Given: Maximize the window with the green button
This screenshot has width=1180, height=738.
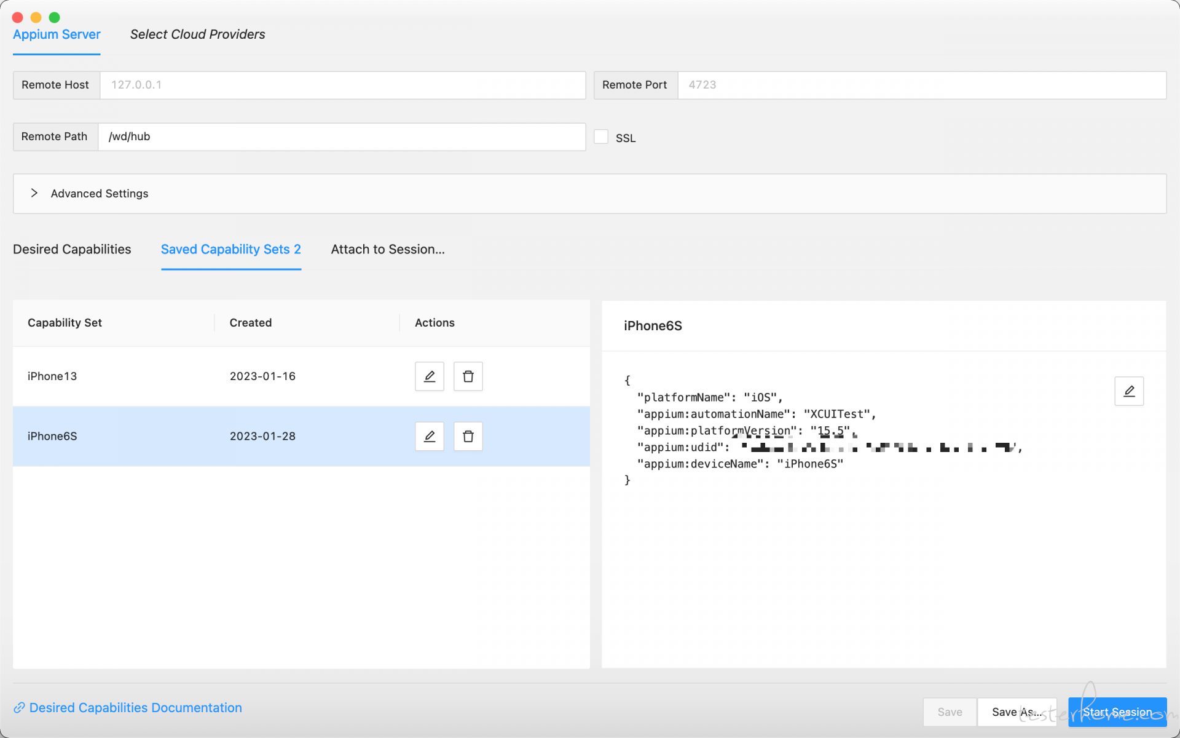Looking at the screenshot, I should [x=54, y=17].
